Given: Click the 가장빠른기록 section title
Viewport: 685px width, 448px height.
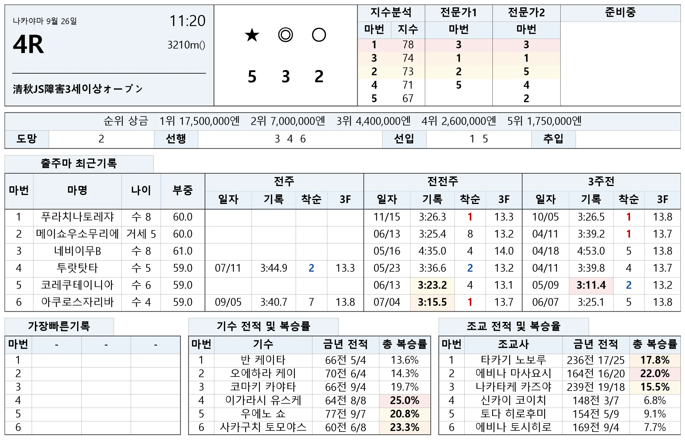Looking at the screenshot, I should coord(59,326).
